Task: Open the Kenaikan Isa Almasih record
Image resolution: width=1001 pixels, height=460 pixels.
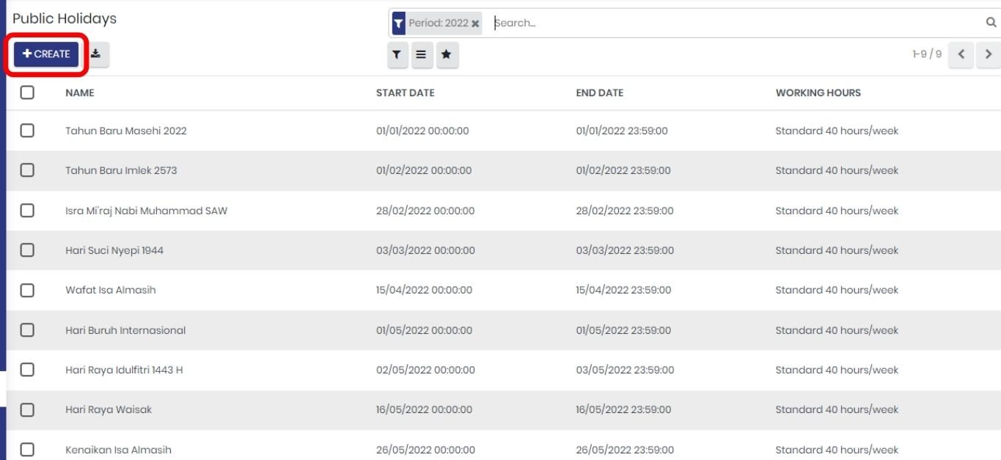Action: tap(119, 450)
